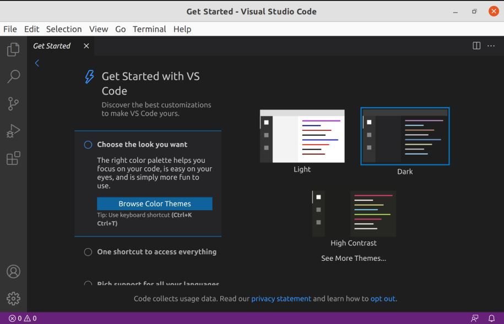Image resolution: width=504 pixels, height=324 pixels.
Task: Select the Search icon
Action: 13,76
